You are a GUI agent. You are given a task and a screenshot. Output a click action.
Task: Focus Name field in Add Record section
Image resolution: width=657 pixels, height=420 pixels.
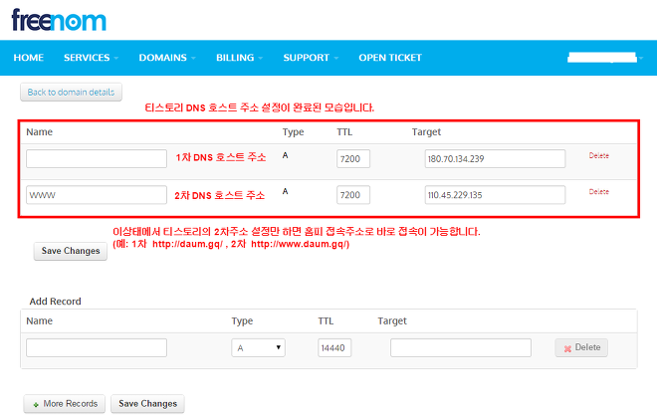(x=97, y=347)
